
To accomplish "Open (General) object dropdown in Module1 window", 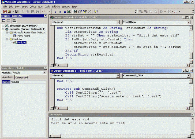I will point(118,22).
